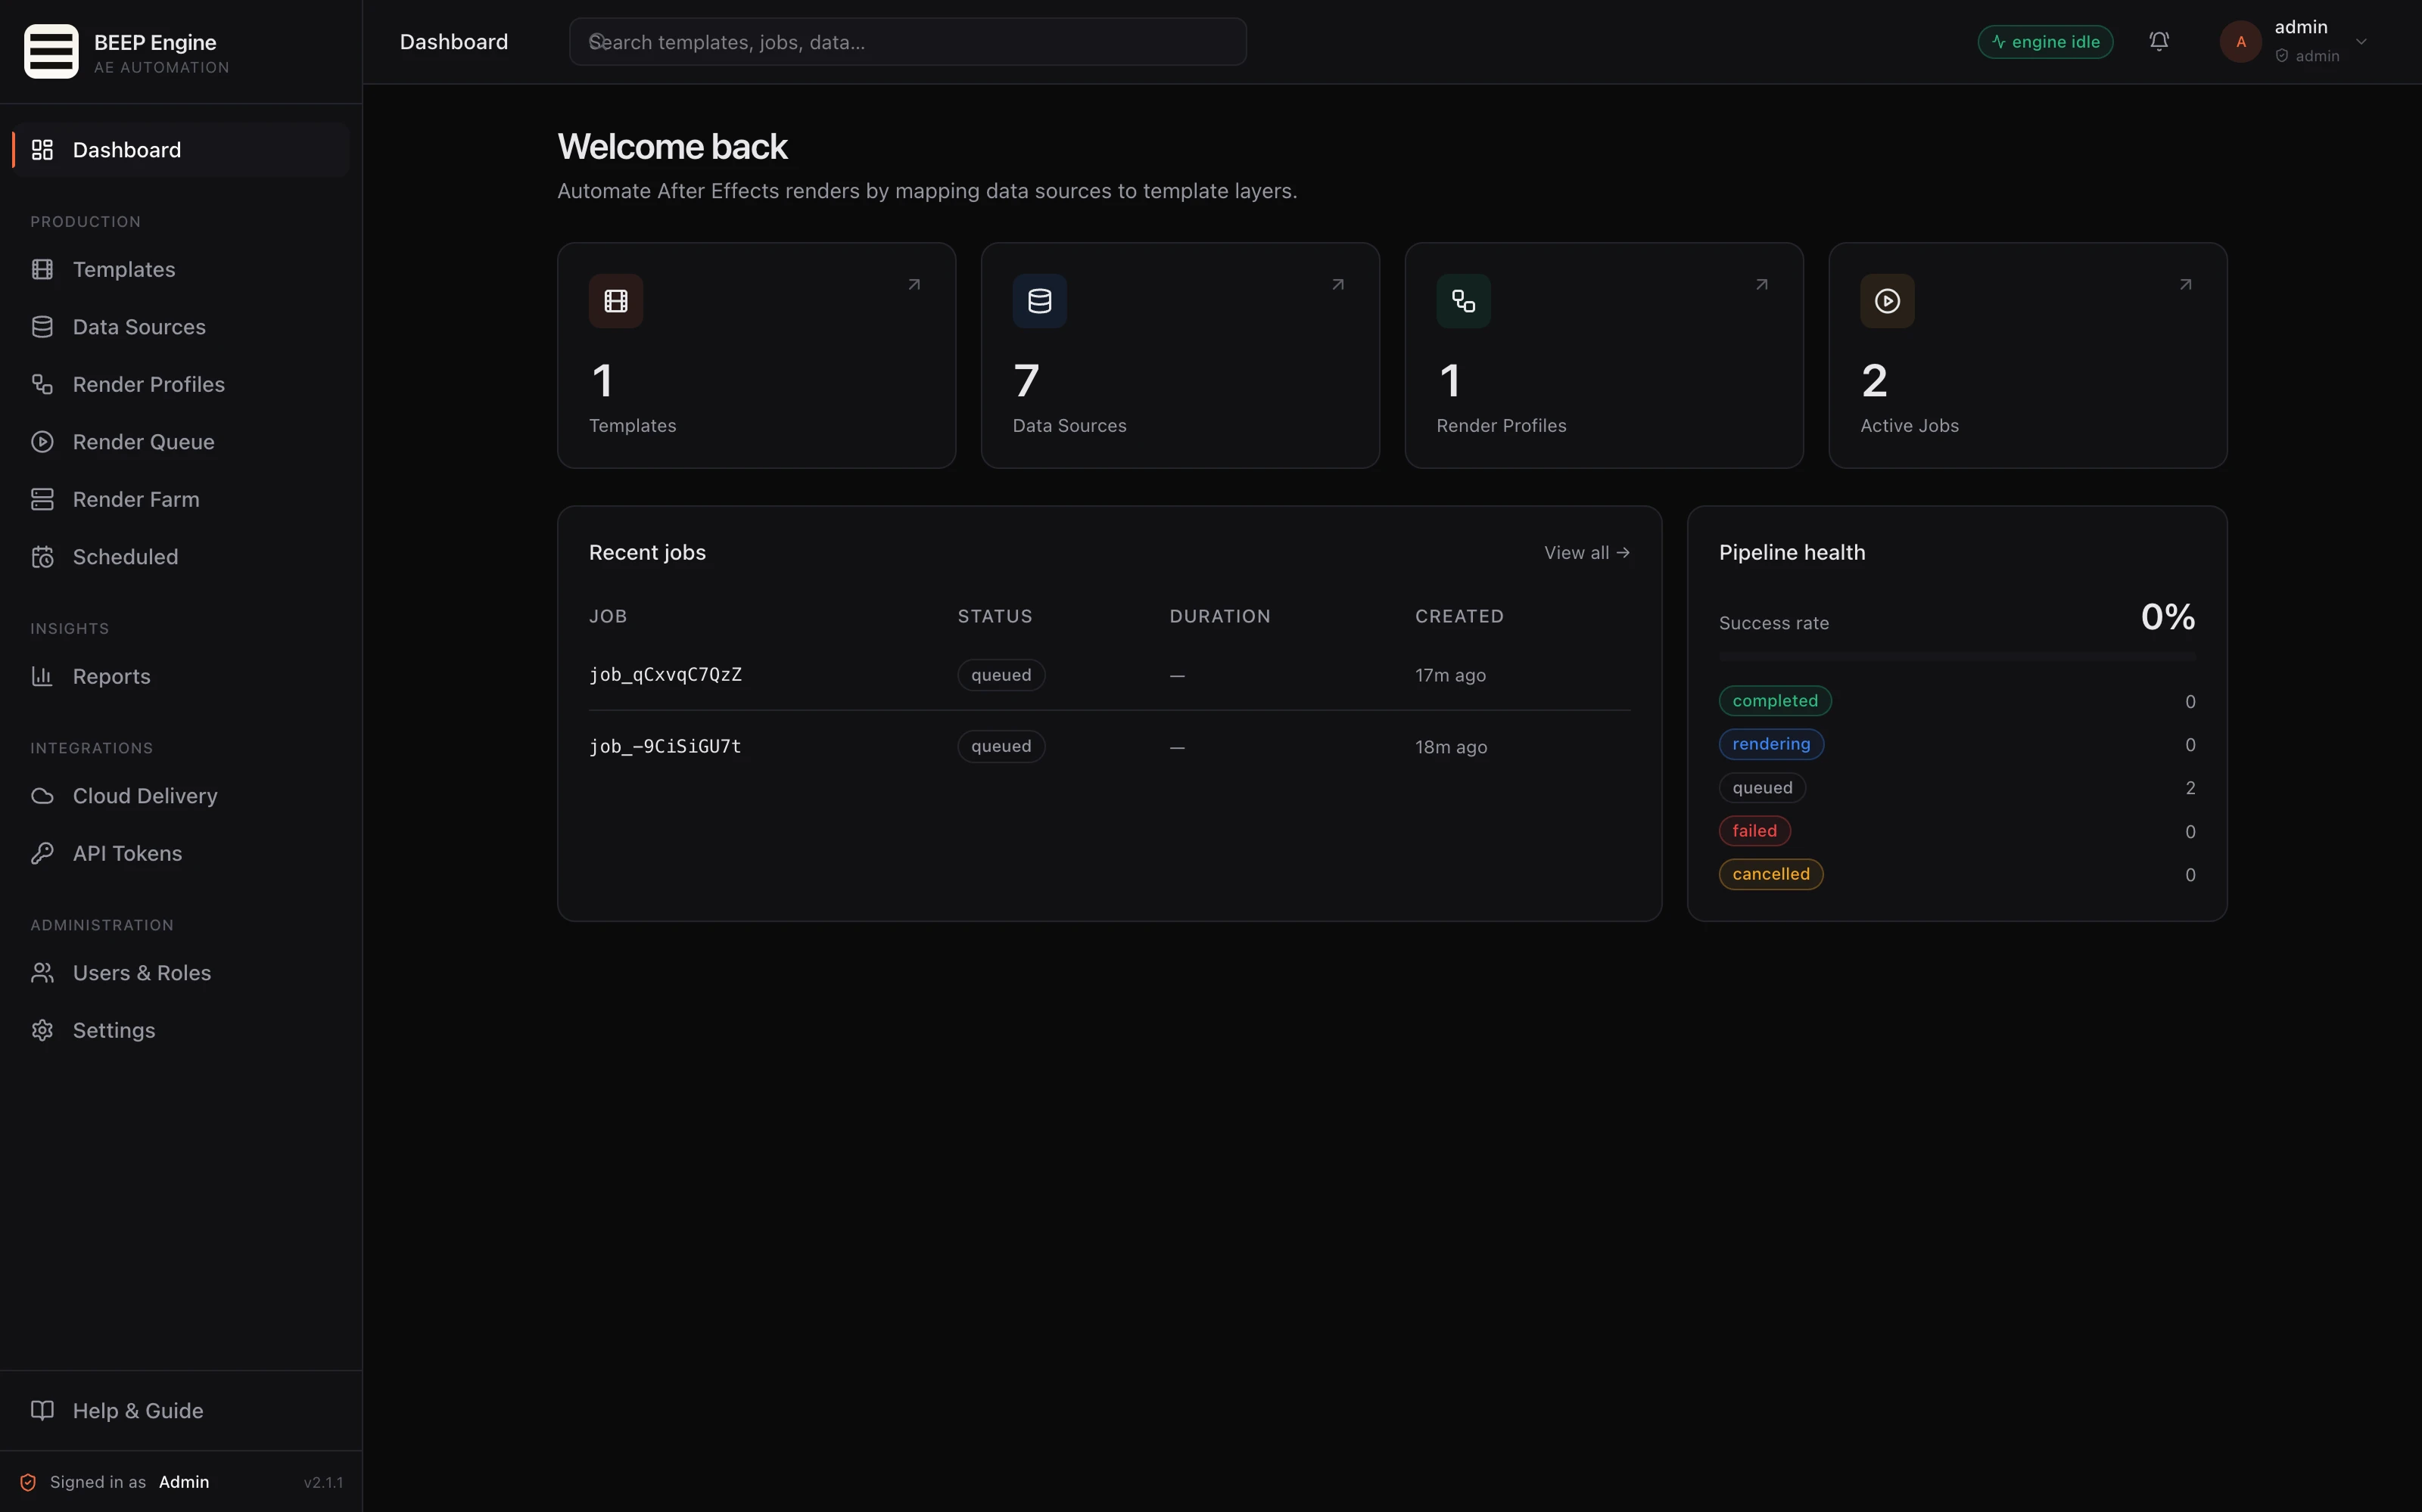Open job_qCxvqC7QzZ in recent jobs
The image size is (2422, 1512).
click(x=665, y=675)
